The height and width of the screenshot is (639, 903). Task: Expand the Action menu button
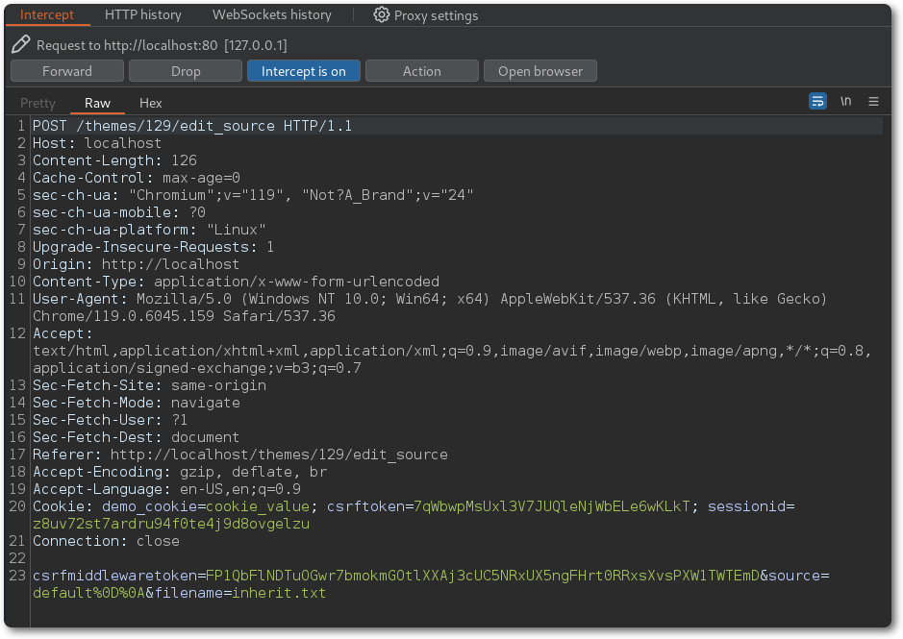click(x=421, y=71)
